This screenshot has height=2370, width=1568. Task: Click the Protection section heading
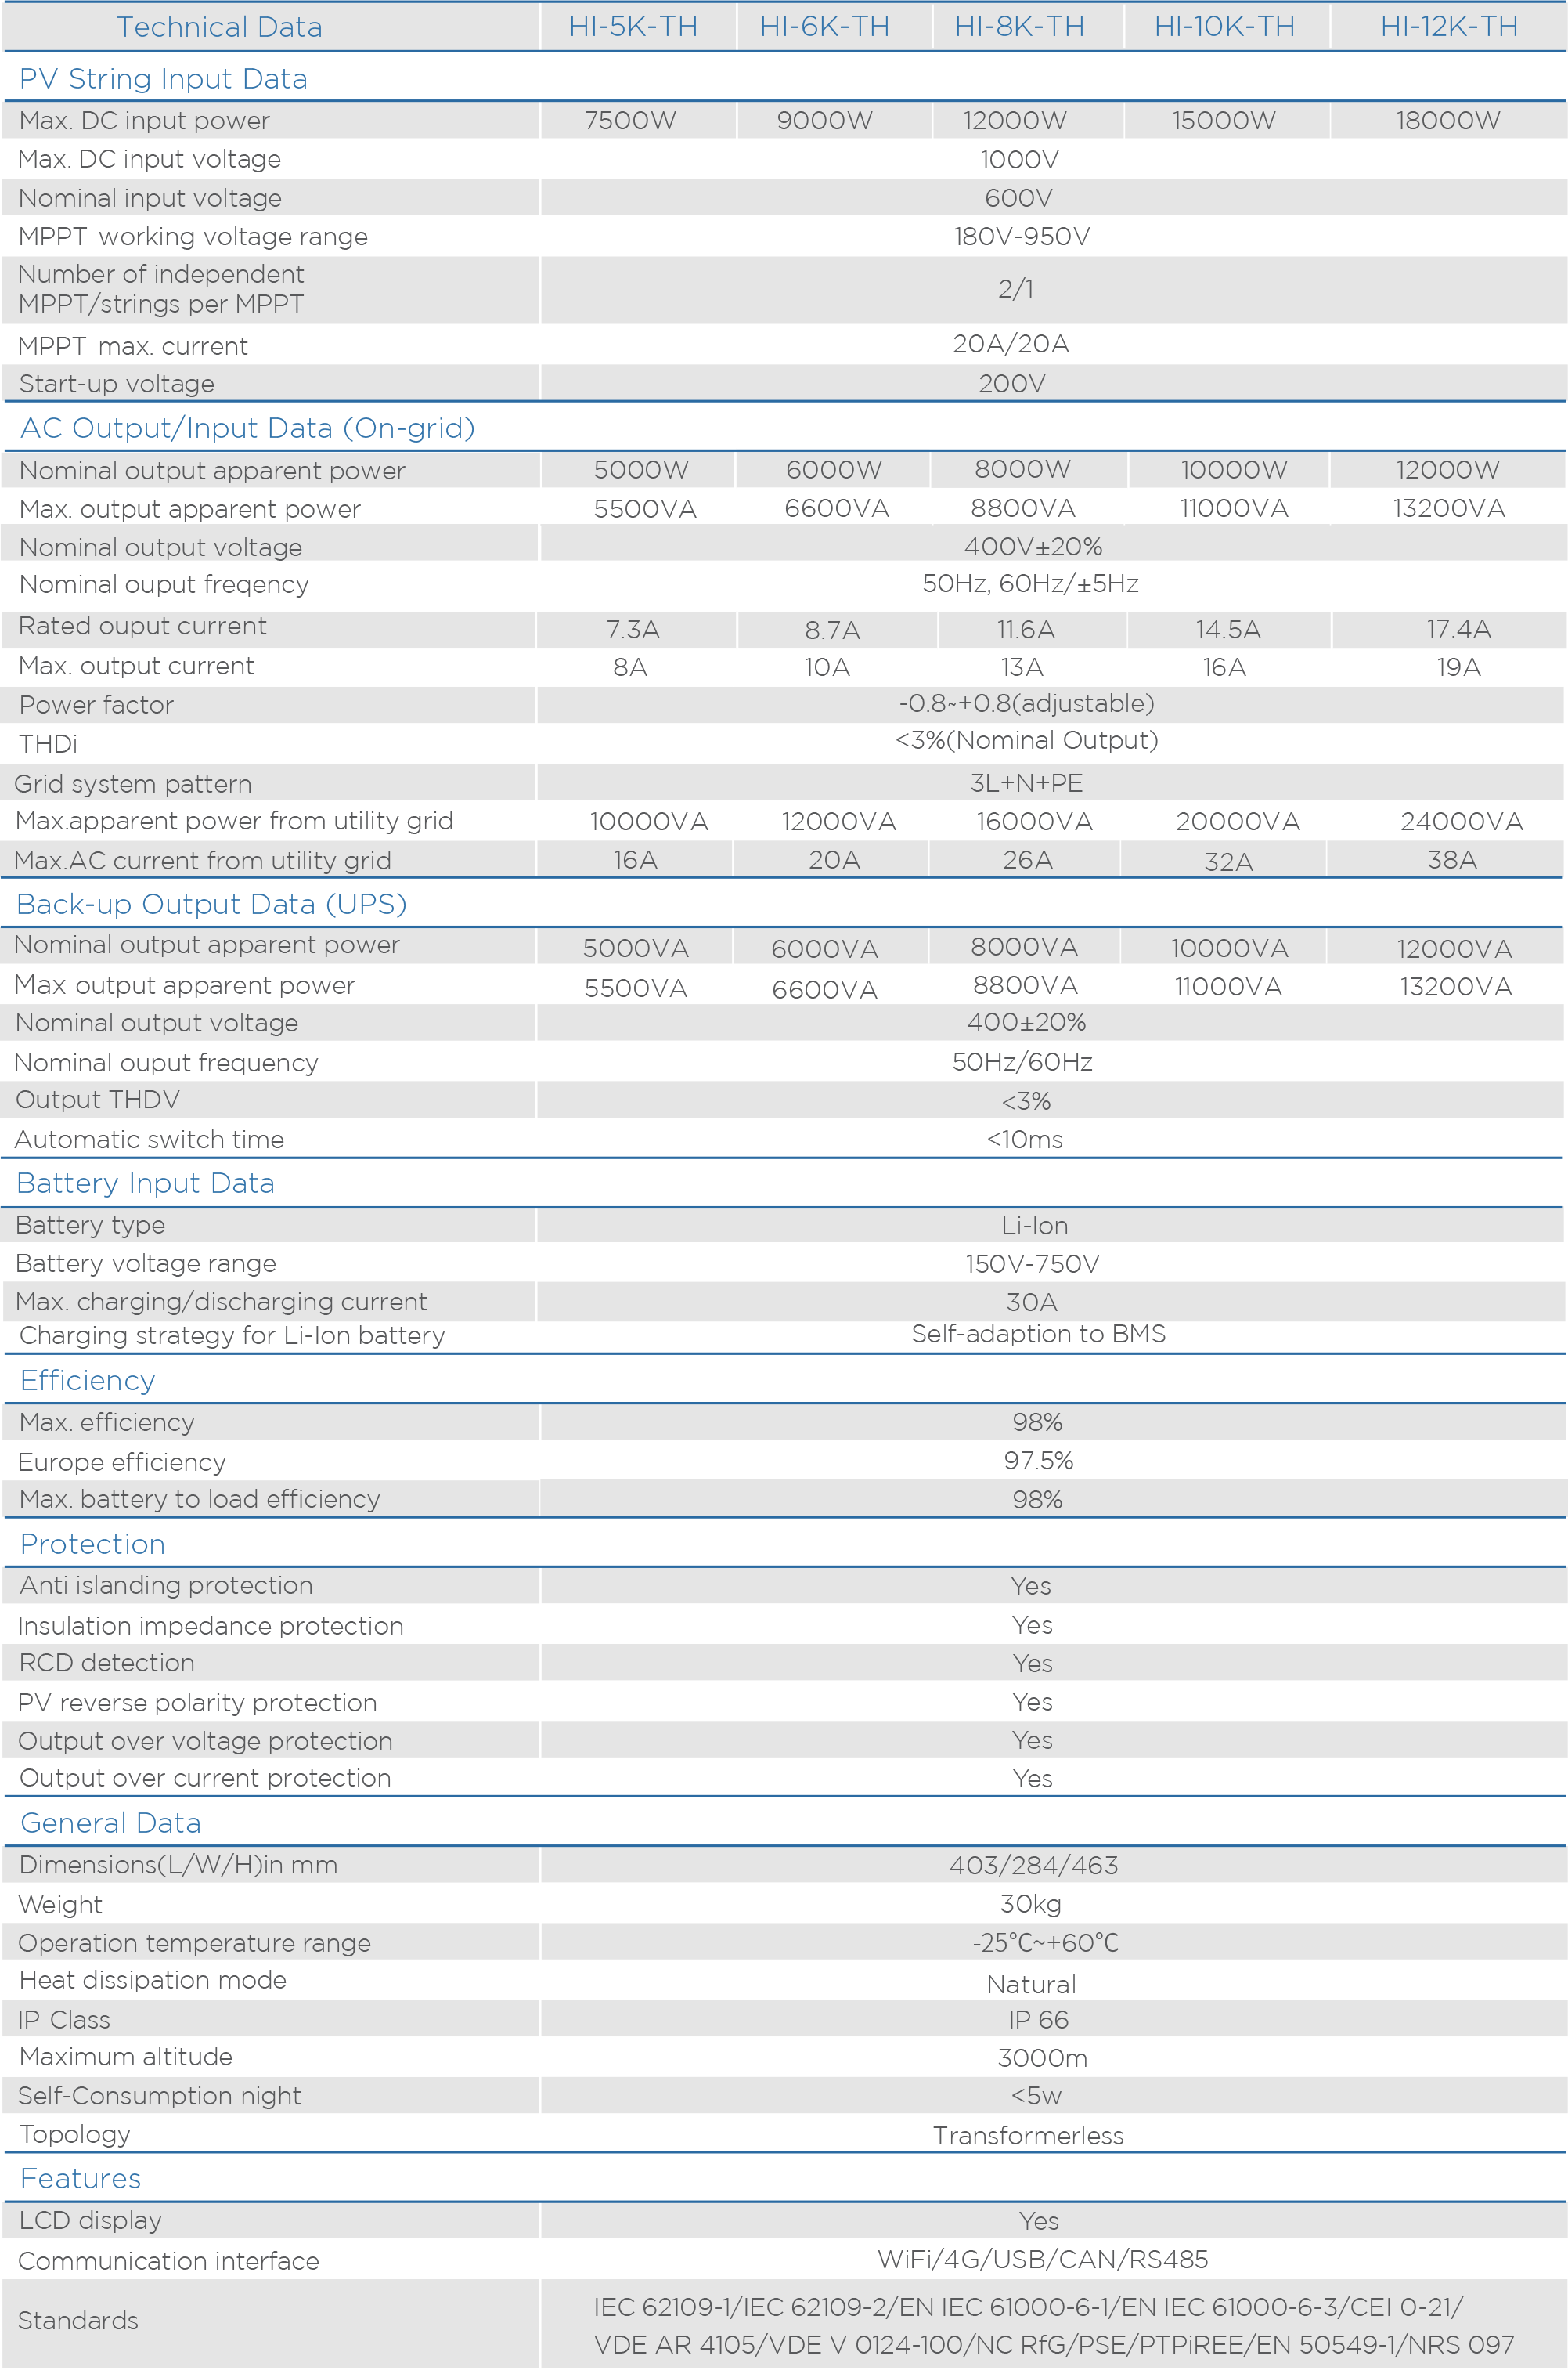pos(92,1544)
